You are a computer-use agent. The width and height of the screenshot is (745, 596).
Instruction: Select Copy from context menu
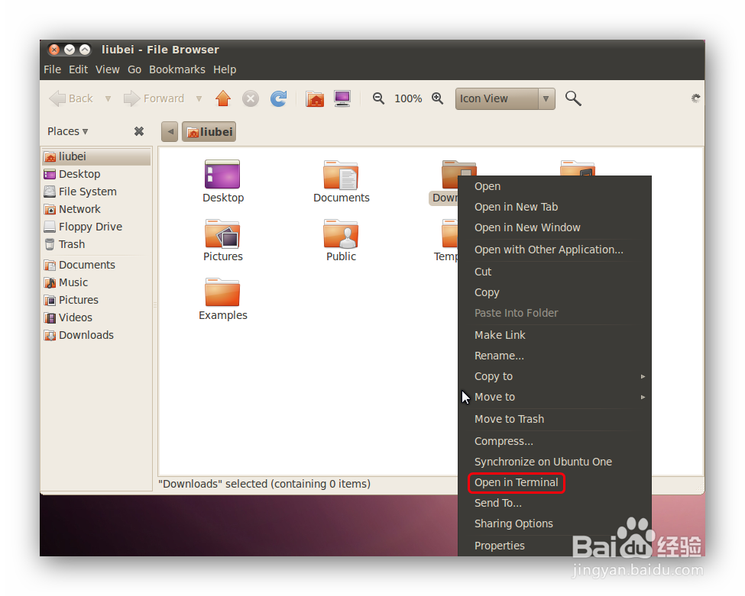(555, 292)
